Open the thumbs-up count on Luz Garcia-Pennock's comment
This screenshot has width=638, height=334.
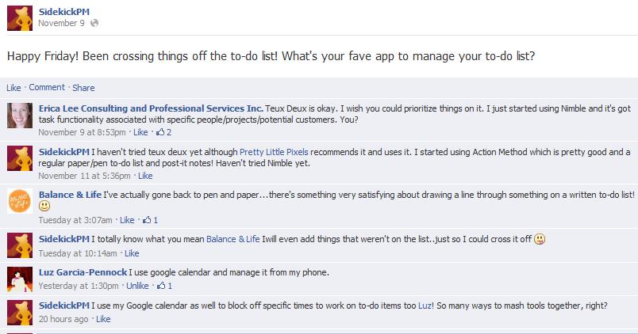click(x=165, y=286)
